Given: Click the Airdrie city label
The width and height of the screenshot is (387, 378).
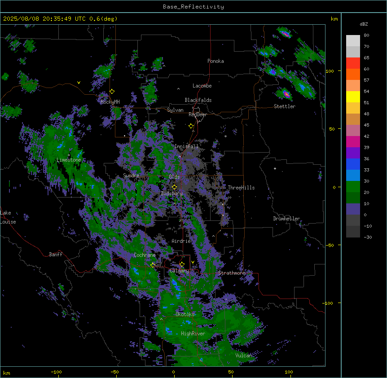Looking at the screenshot, I should coord(181,241).
